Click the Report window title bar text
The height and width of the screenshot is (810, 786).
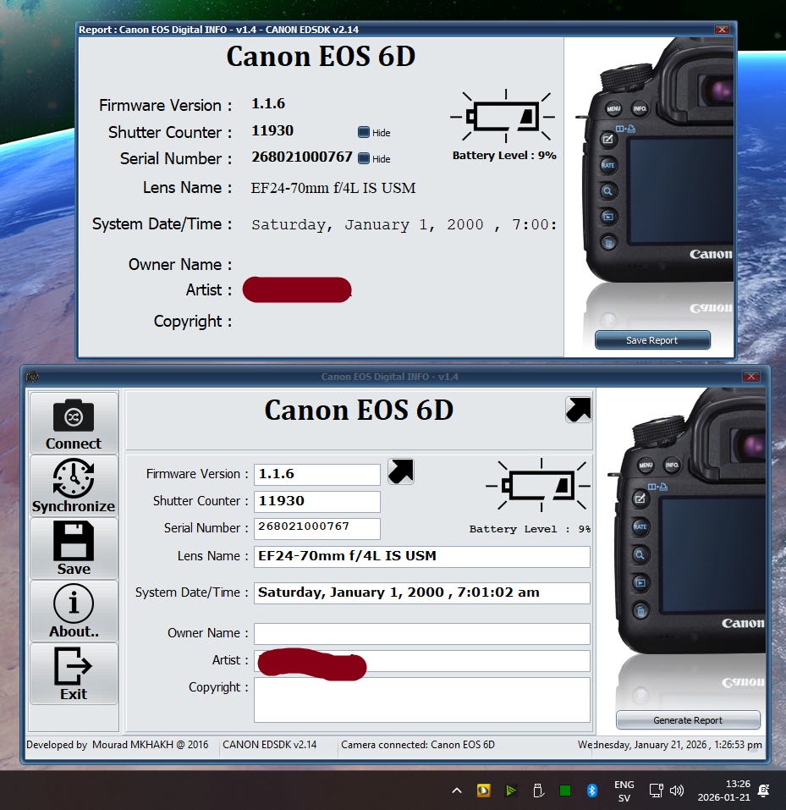pyautogui.click(x=218, y=30)
